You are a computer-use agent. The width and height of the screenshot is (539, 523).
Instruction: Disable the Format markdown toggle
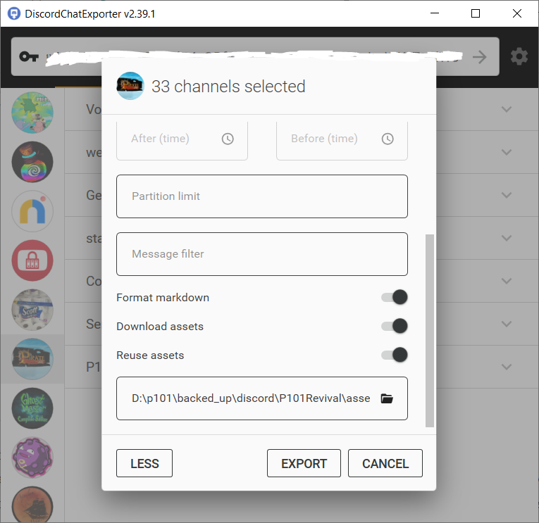pos(395,297)
